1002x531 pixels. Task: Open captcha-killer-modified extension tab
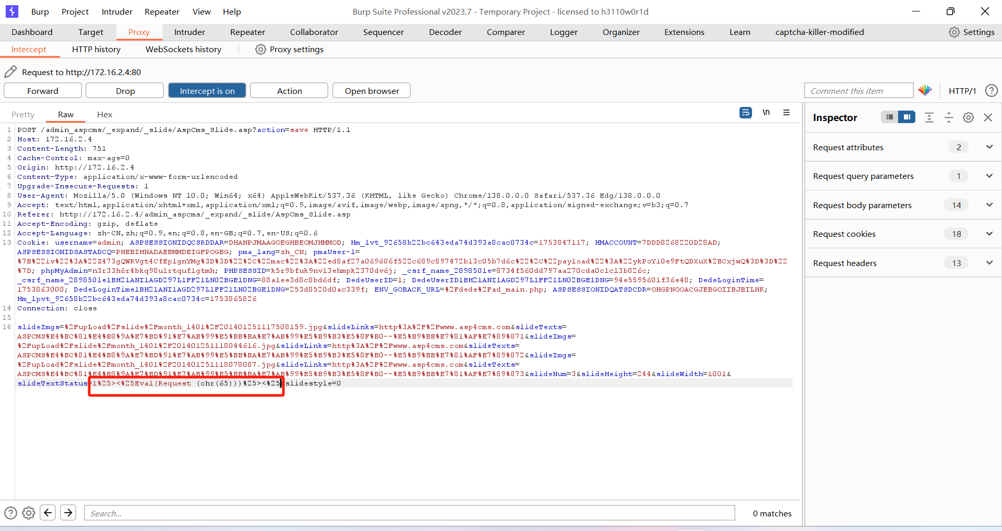(x=819, y=32)
